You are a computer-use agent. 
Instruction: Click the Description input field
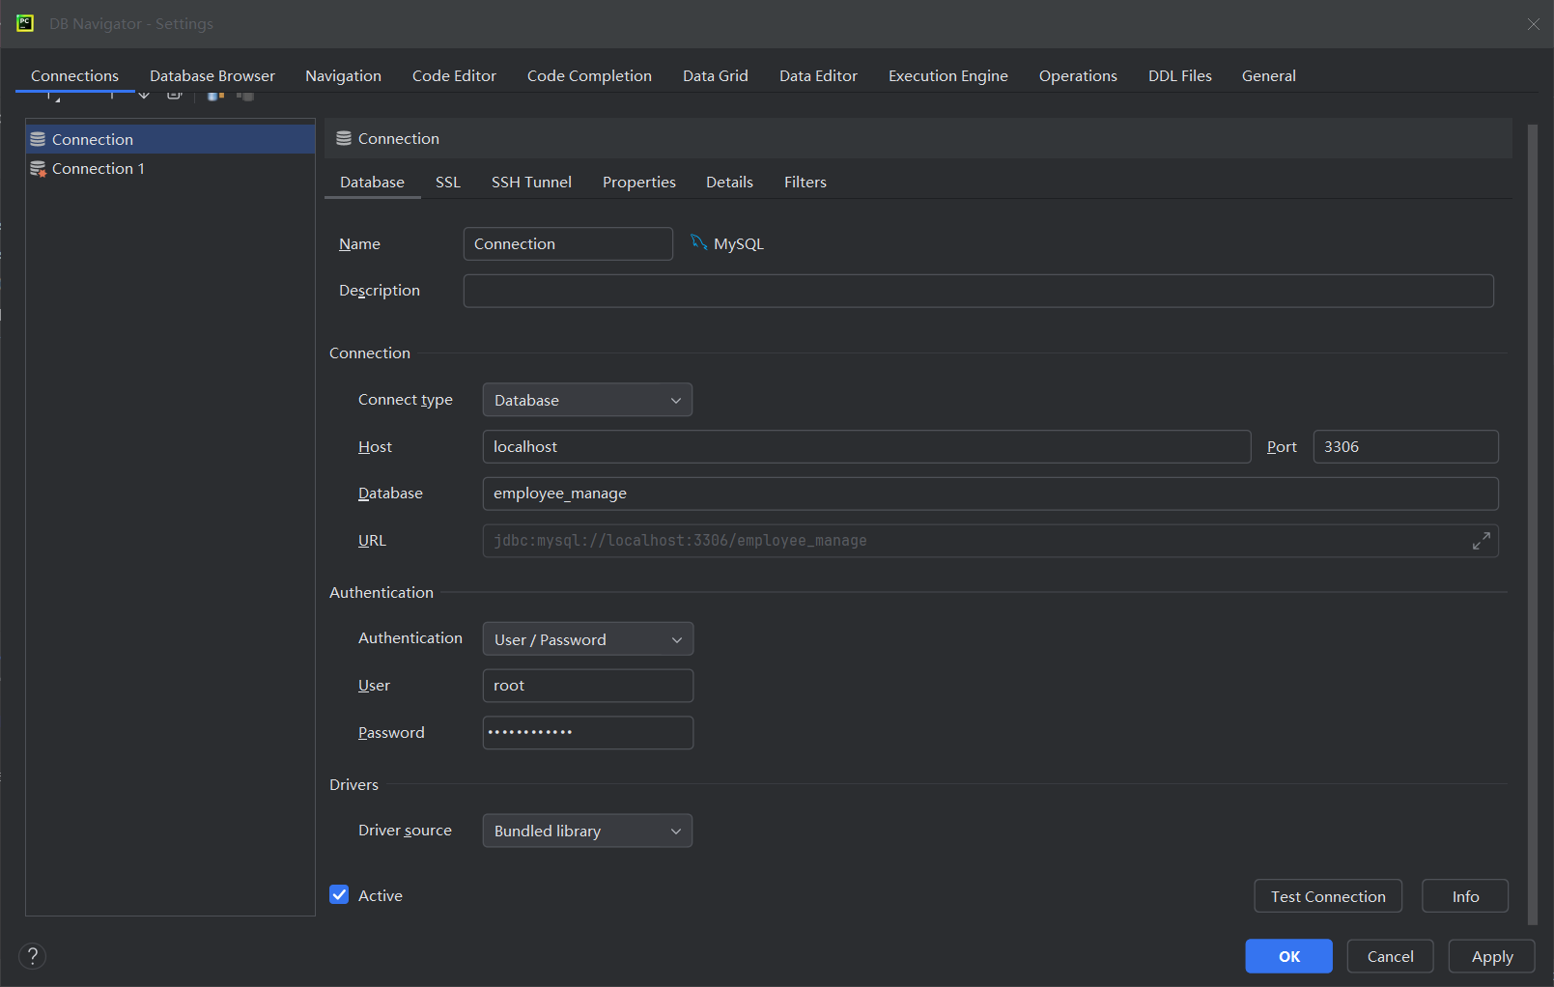click(x=978, y=291)
